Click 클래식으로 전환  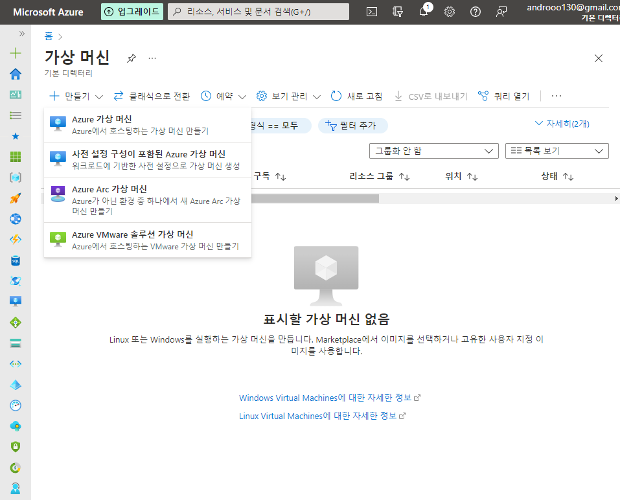[x=152, y=96]
